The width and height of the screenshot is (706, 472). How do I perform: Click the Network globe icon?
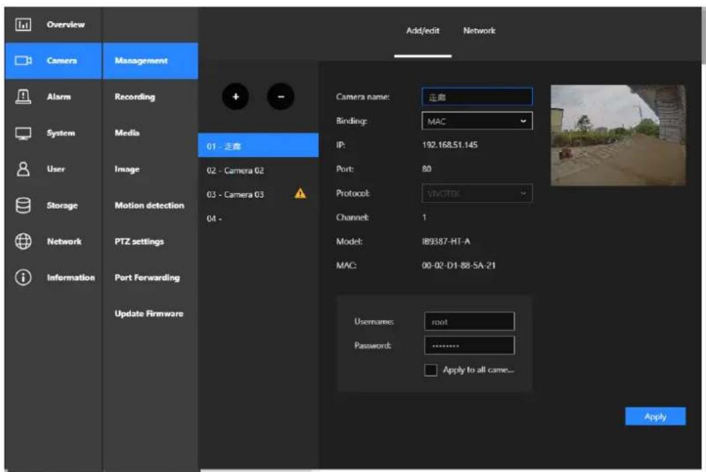pyautogui.click(x=23, y=241)
